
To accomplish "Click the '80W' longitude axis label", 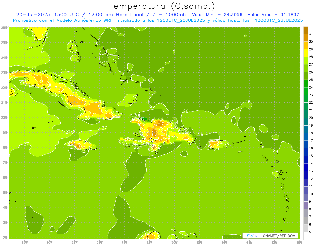I will (x=50, y=242).
